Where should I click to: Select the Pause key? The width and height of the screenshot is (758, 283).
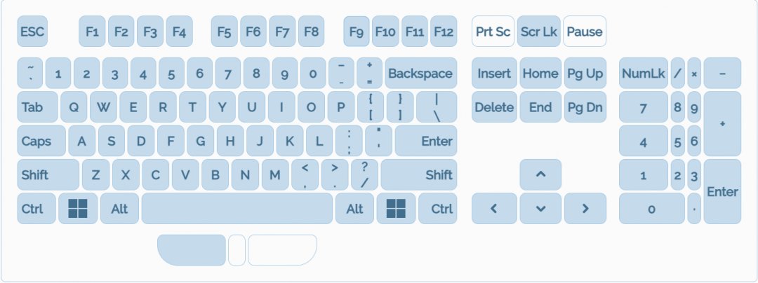pyautogui.click(x=585, y=32)
